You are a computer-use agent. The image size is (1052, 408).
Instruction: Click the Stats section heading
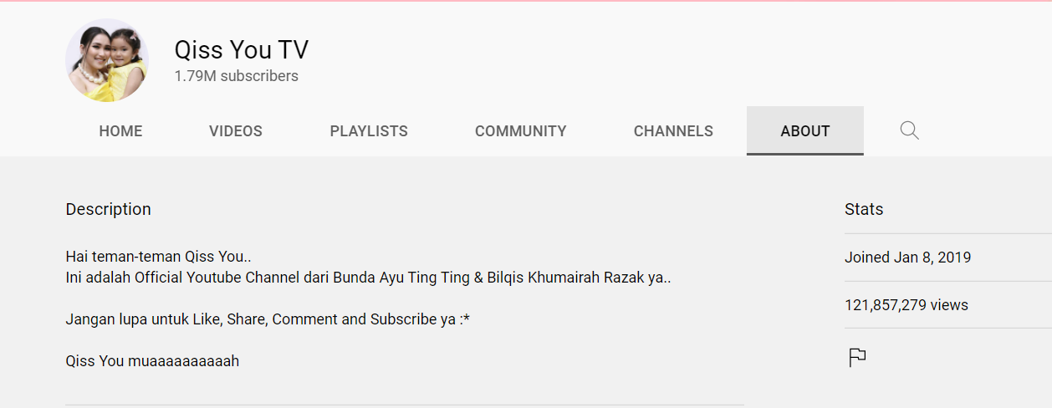(x=864, y=209)
